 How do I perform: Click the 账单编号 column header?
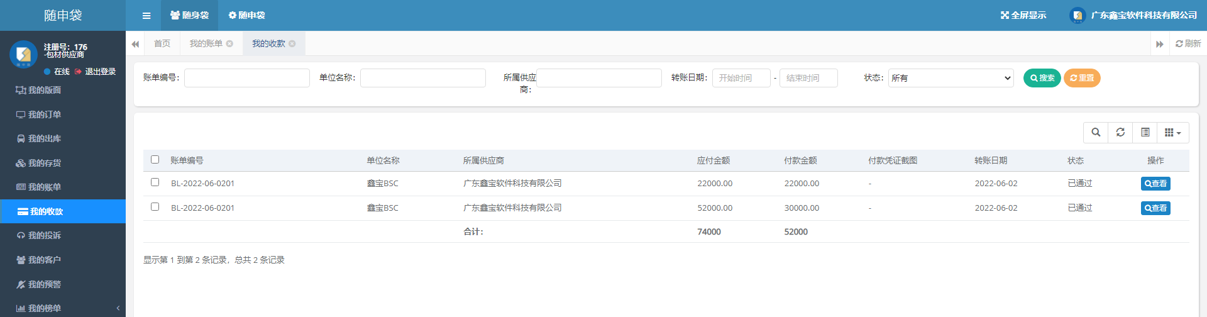pos(187,160)
